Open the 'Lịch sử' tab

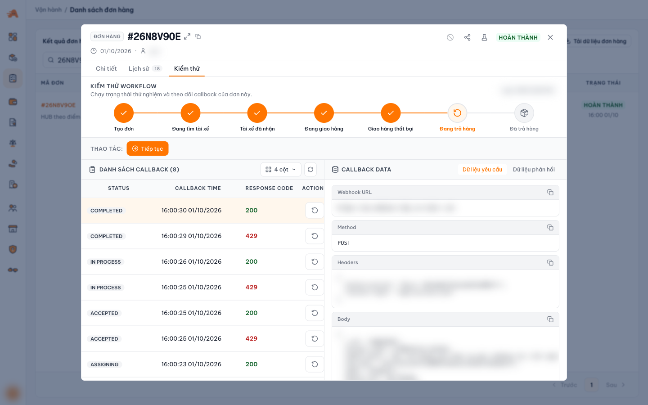[x=145, y=68]
